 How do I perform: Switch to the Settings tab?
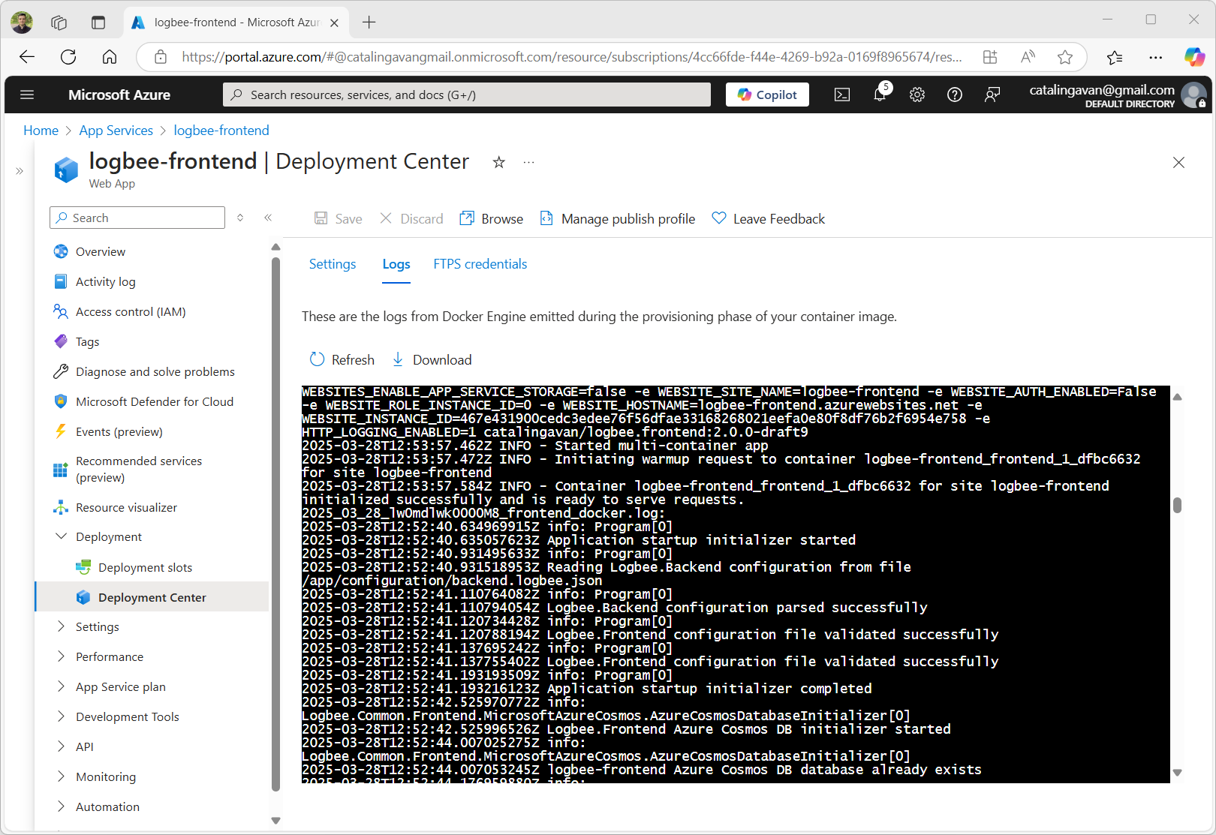(333, 264)
